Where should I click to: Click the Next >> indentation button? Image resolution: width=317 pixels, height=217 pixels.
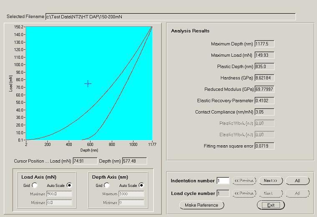271,181
